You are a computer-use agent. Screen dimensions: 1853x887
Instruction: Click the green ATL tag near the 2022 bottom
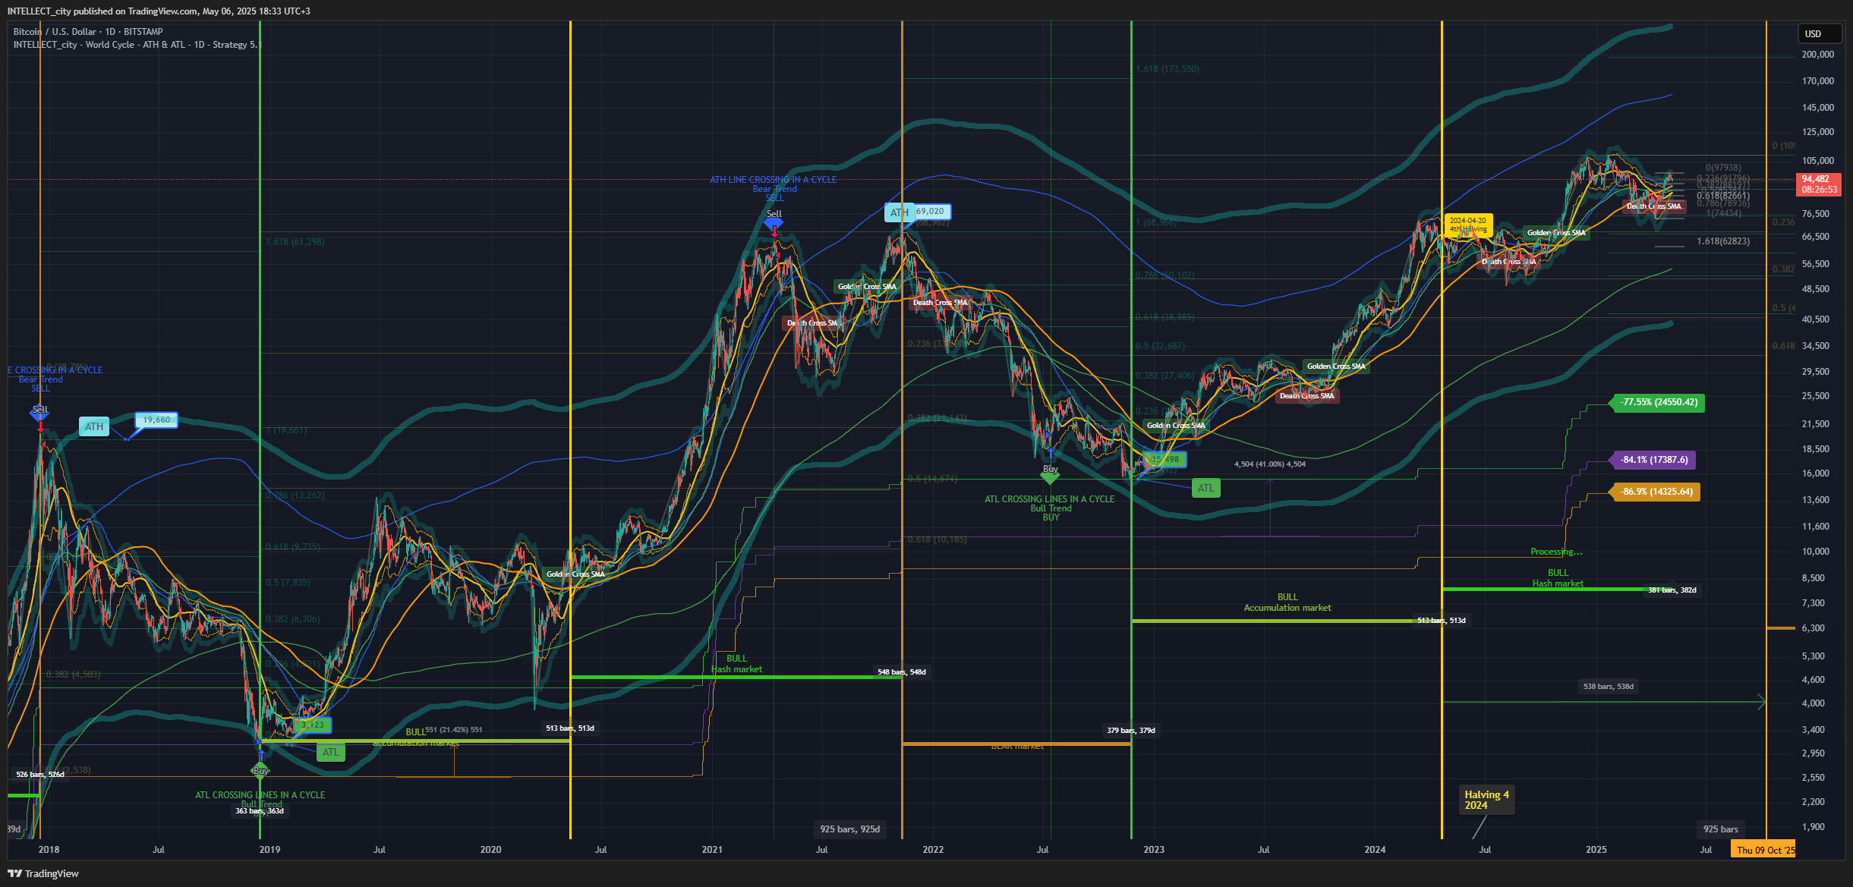[x=1205, y=488]
